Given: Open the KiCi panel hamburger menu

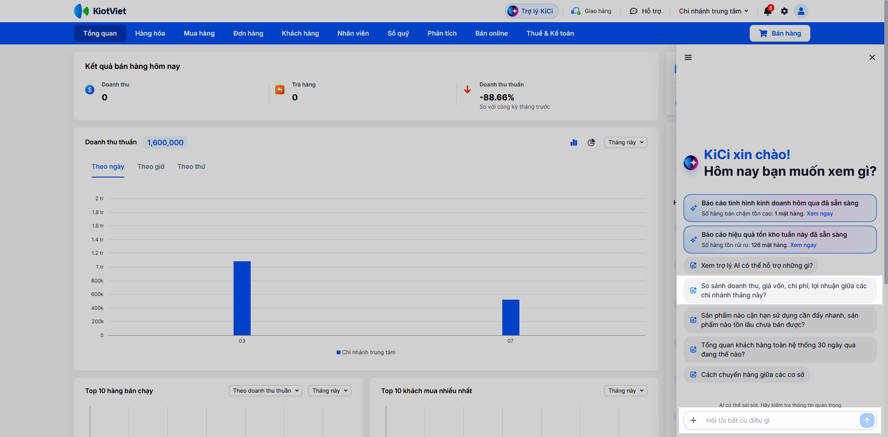Looking at the screenshot, I should pos(688,57).
